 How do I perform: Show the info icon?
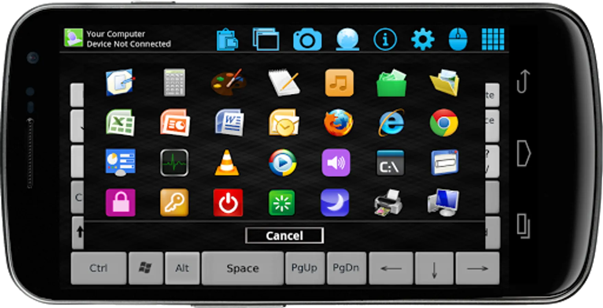coord(385,39)
